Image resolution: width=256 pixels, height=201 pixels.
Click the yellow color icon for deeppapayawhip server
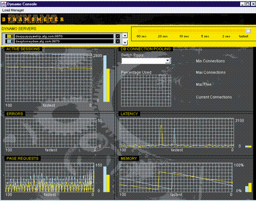point(10,36)
